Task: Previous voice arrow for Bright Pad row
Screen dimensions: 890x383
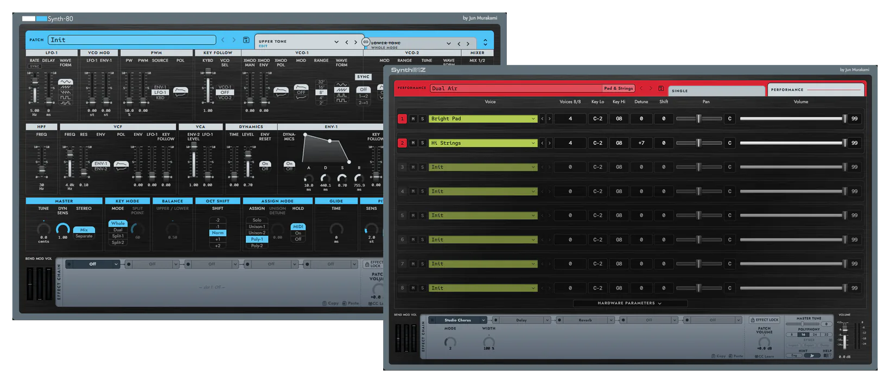Action: [542, 119]
